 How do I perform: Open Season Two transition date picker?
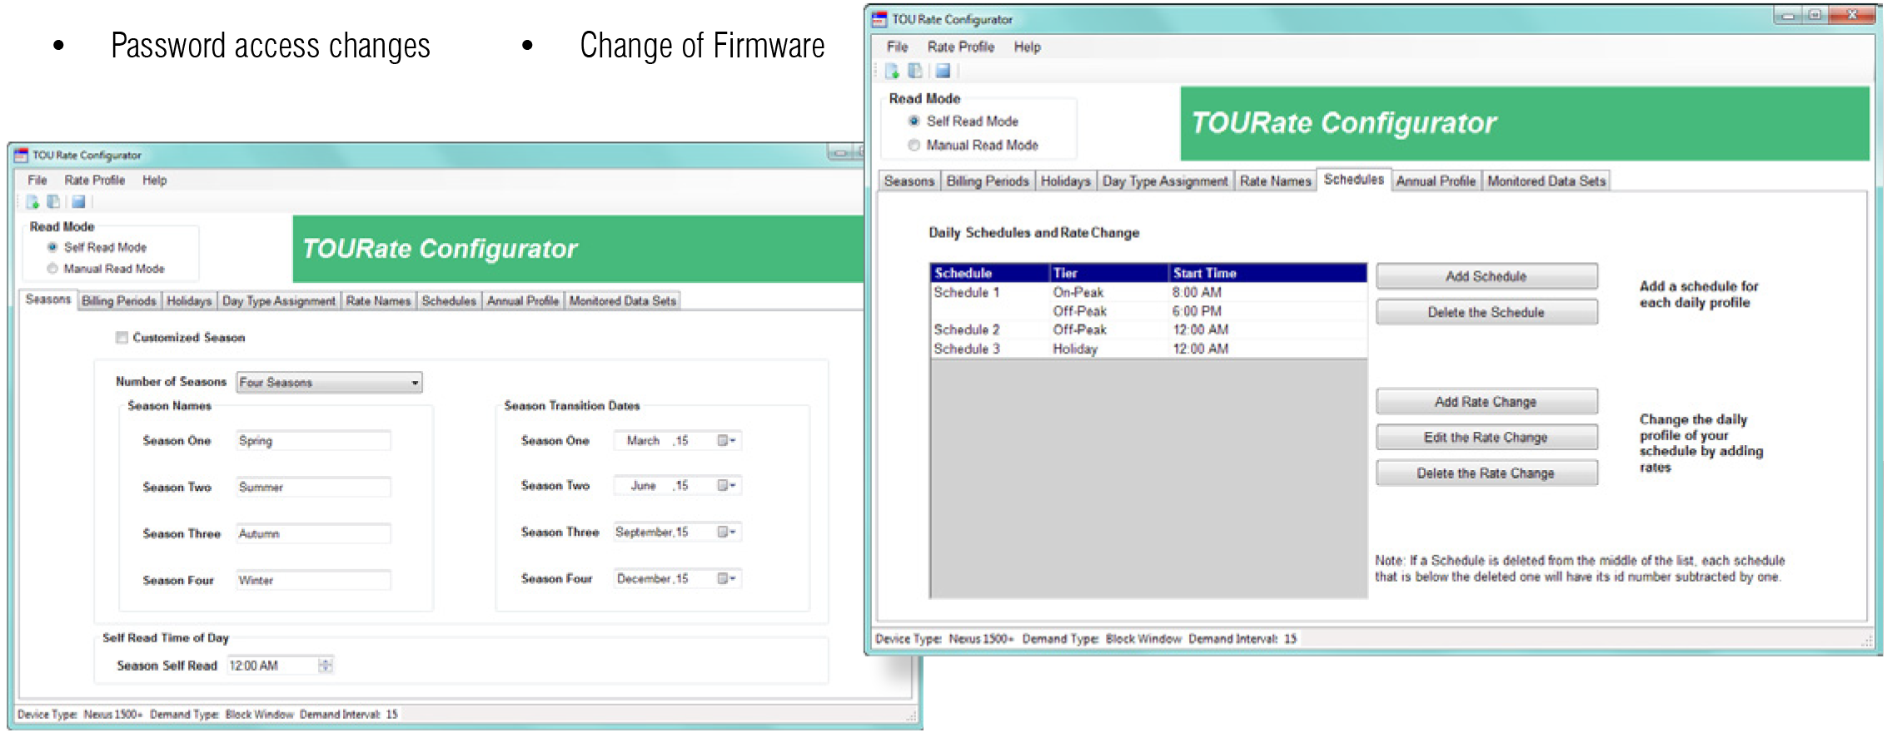[x=727, y=485]
